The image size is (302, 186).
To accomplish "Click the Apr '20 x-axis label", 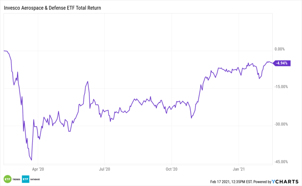I will pos(37,169).
